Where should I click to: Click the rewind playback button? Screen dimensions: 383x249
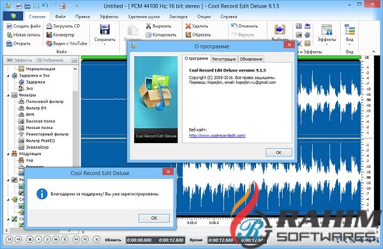(x=19, y=239)
